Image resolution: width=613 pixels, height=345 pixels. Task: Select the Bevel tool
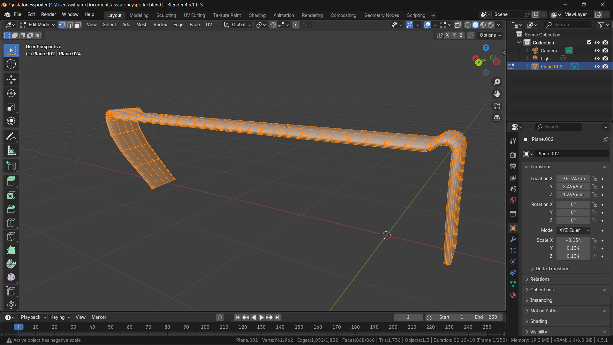(x=11, y=209)
